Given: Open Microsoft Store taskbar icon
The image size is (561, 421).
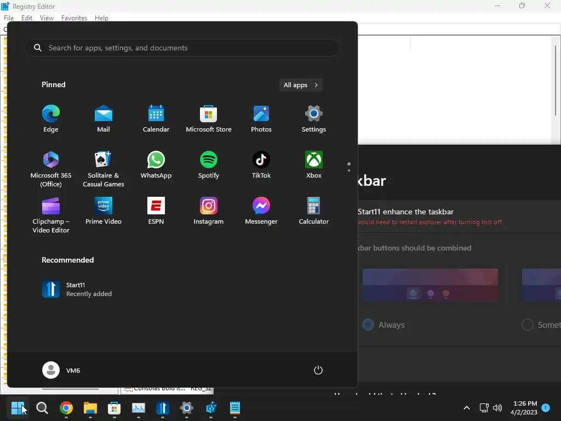Looking at the screenshot, I should click(114, 408).
